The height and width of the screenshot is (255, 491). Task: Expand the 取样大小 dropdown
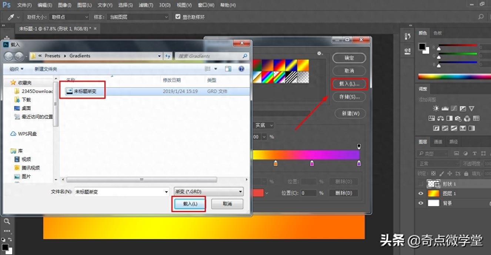(69, 17)
